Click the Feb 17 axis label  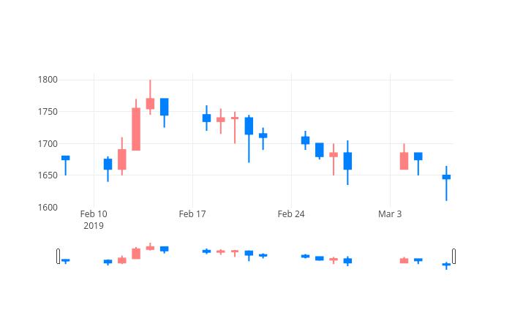pos(192,214)
